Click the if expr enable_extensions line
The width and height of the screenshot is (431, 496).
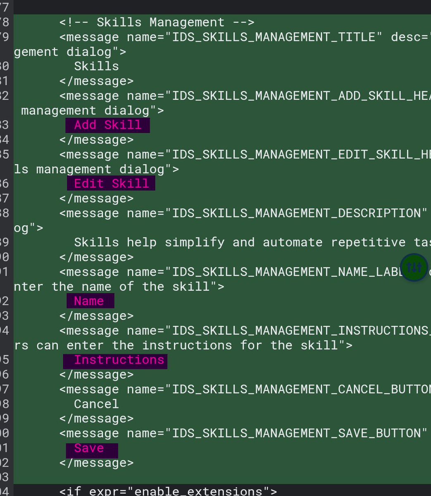coord(165,491)
